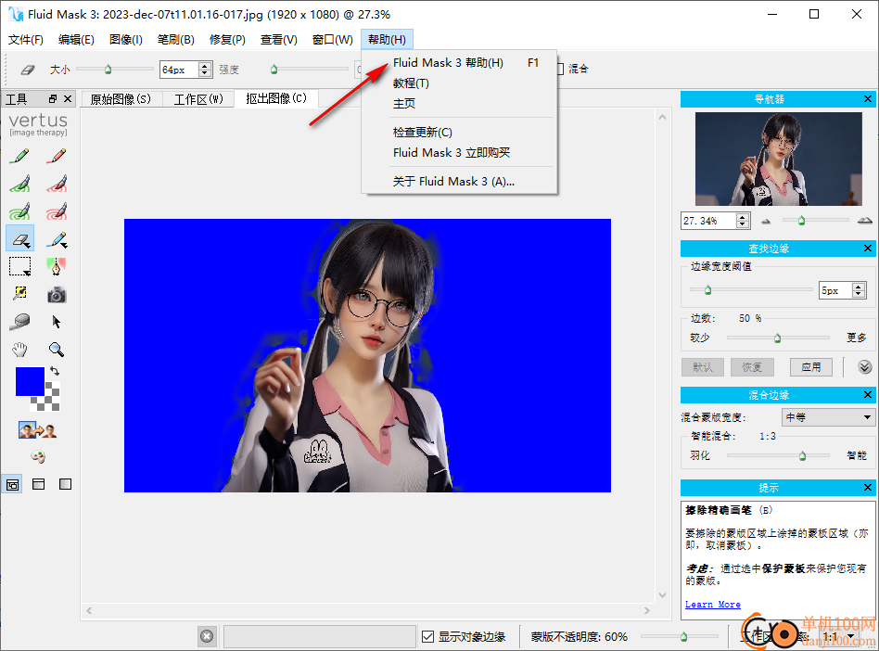Select the eraser exact brush tool
879x651 pixels.
[20, 238]
